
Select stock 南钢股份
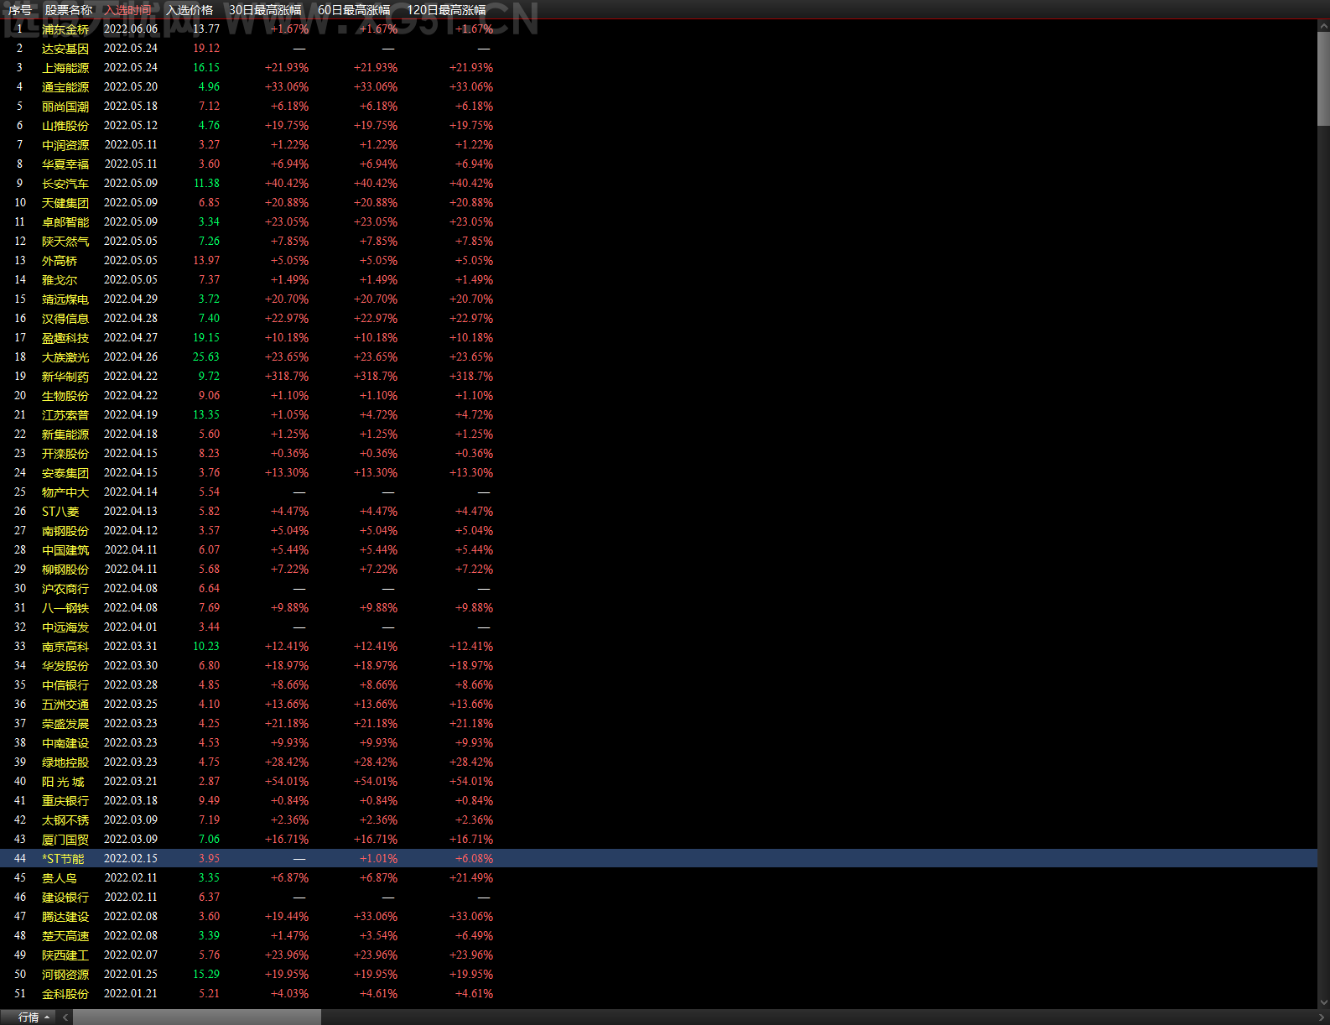tap(65, 531)
